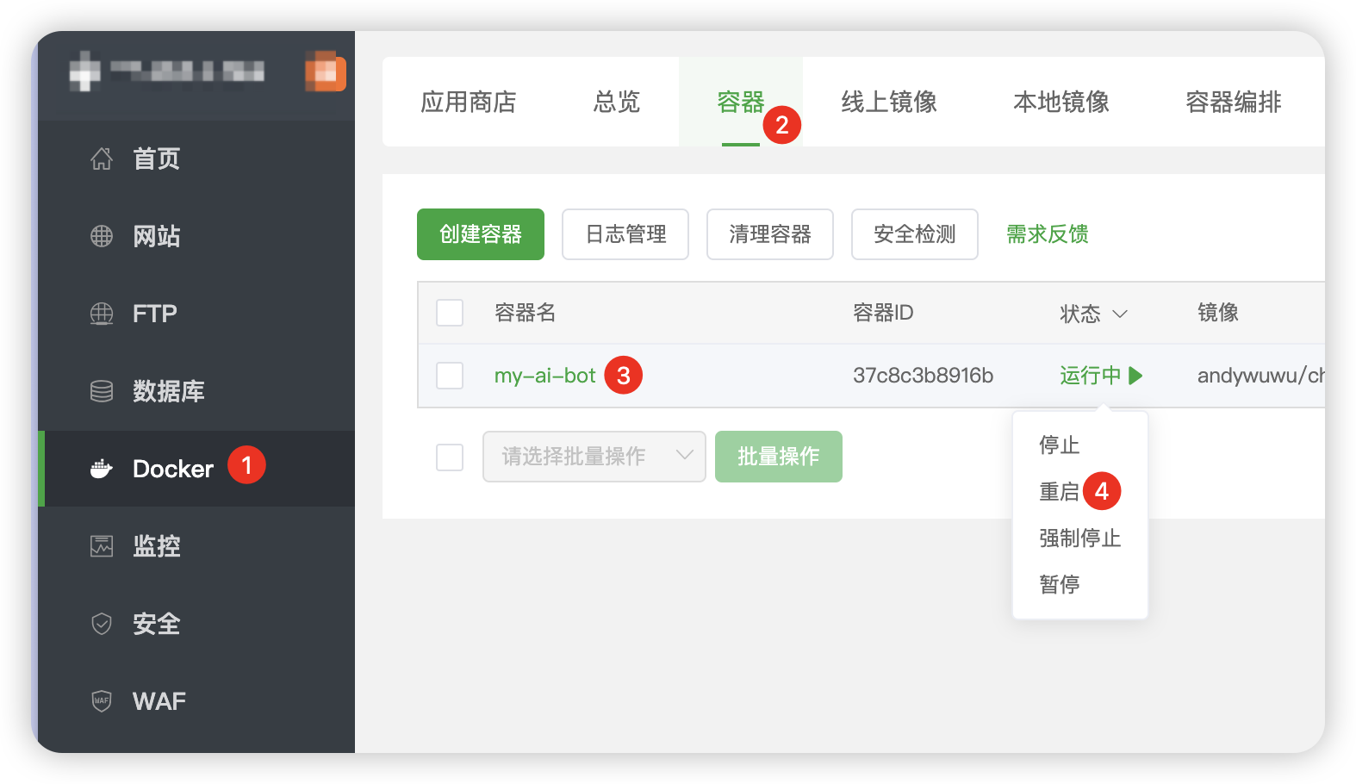Image resolution: width=1356 pixels, height=784 pixels.
Task: Open the 需求反馈 link
Action: click(x=1047, y=234)
